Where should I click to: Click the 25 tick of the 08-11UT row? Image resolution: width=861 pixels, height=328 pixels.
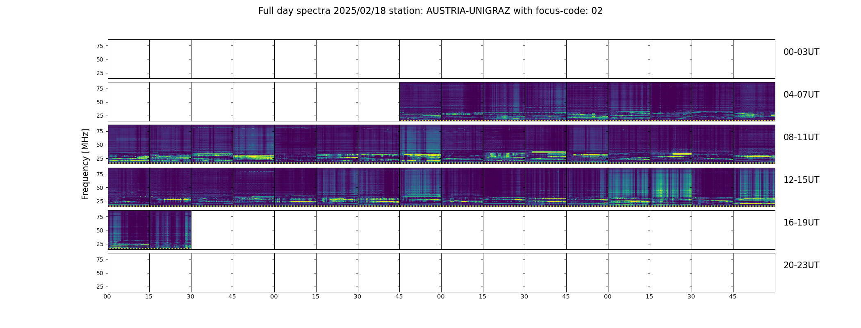100,158
